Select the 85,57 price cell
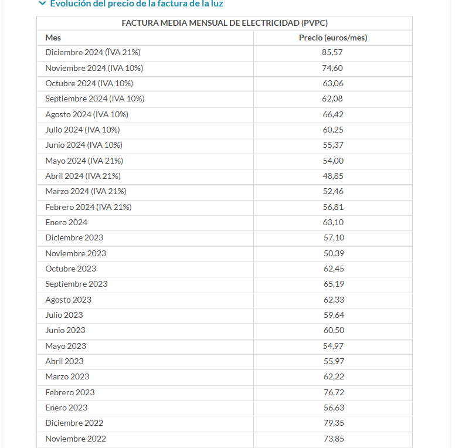This screenshot has width=455, height=448. pyautogui.click(x=332, y=53)
